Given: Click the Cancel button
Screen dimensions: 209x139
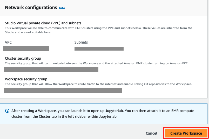Looking at the screenshot, I should (151, 133).
